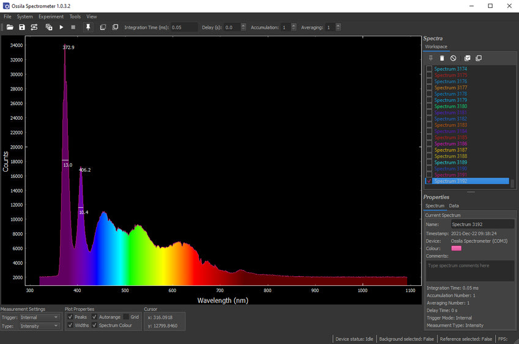Click the pink Colour swatch
The width and height of the screenshot is (519, 344).
(x=456, y=248)
